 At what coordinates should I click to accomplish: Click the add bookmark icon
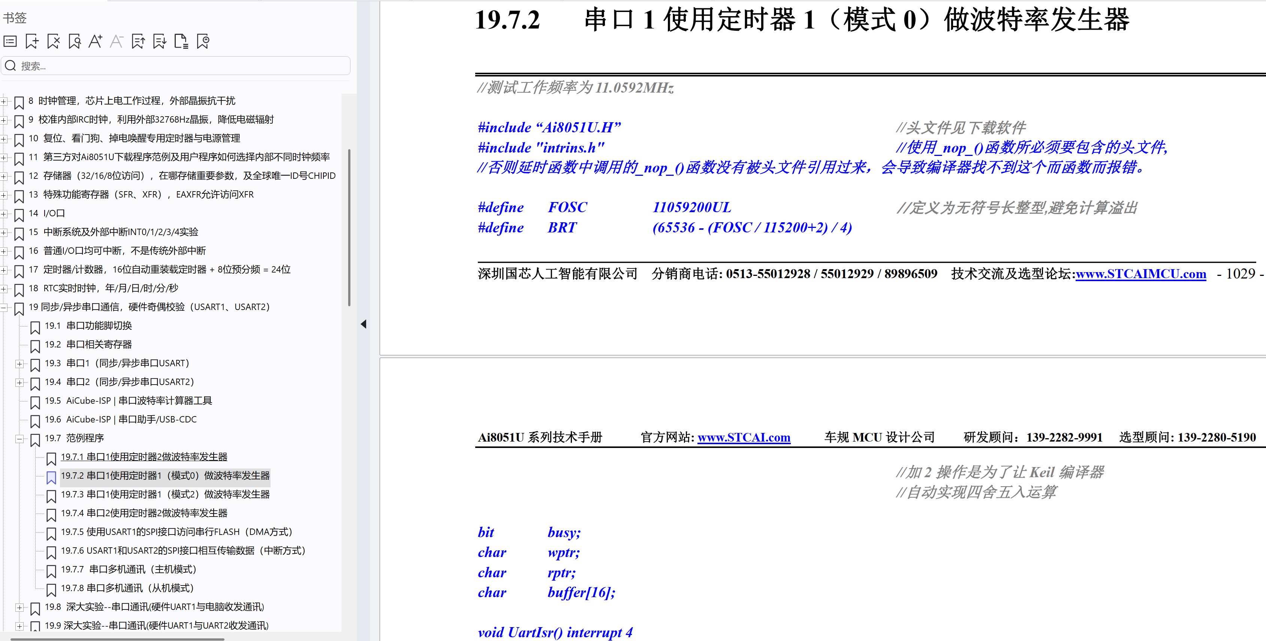click(32, 41)
